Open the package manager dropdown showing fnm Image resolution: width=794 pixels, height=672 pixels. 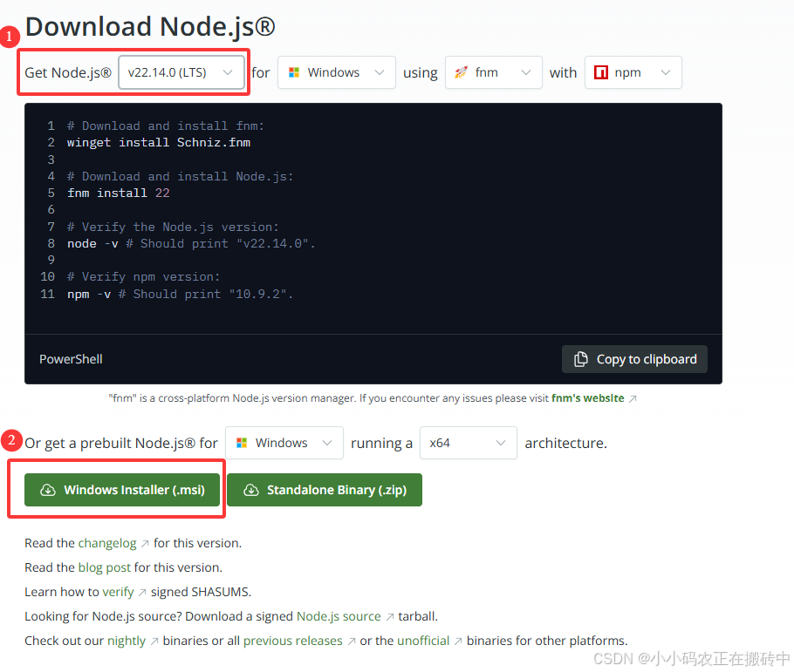(493, 72)
